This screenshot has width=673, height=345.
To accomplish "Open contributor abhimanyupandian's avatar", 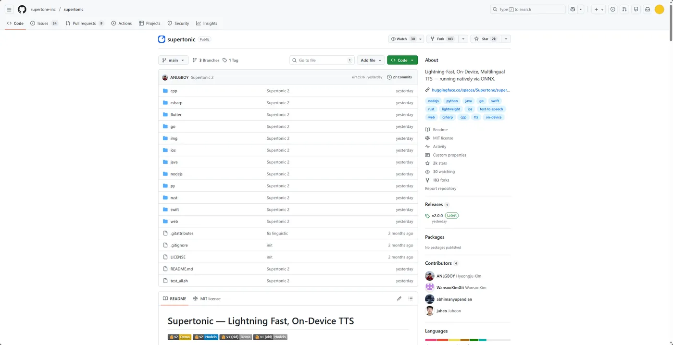I will pos(430,299).
